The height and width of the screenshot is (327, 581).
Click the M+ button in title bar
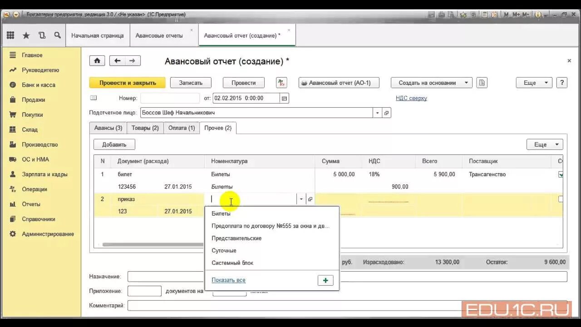click(x=516, y=15)
